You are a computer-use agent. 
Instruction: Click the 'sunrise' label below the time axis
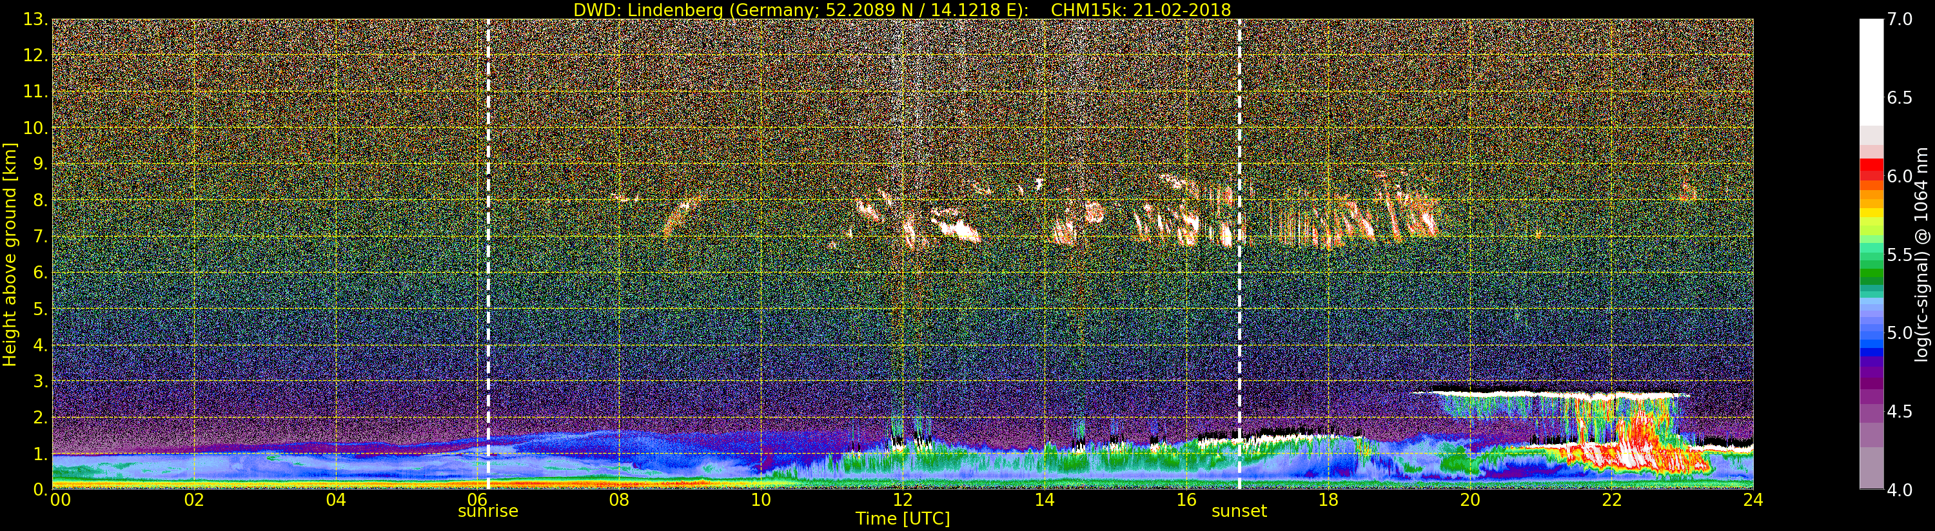488,511
